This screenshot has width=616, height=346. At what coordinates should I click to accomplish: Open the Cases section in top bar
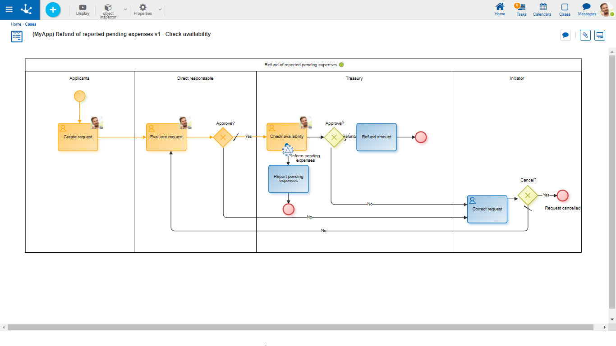tap(565, 9)
